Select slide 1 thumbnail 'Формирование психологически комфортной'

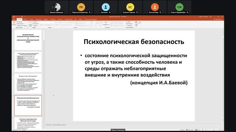[x=28, y=40]
